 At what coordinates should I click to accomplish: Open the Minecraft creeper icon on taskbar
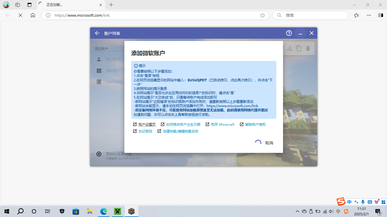click(117, 211)
